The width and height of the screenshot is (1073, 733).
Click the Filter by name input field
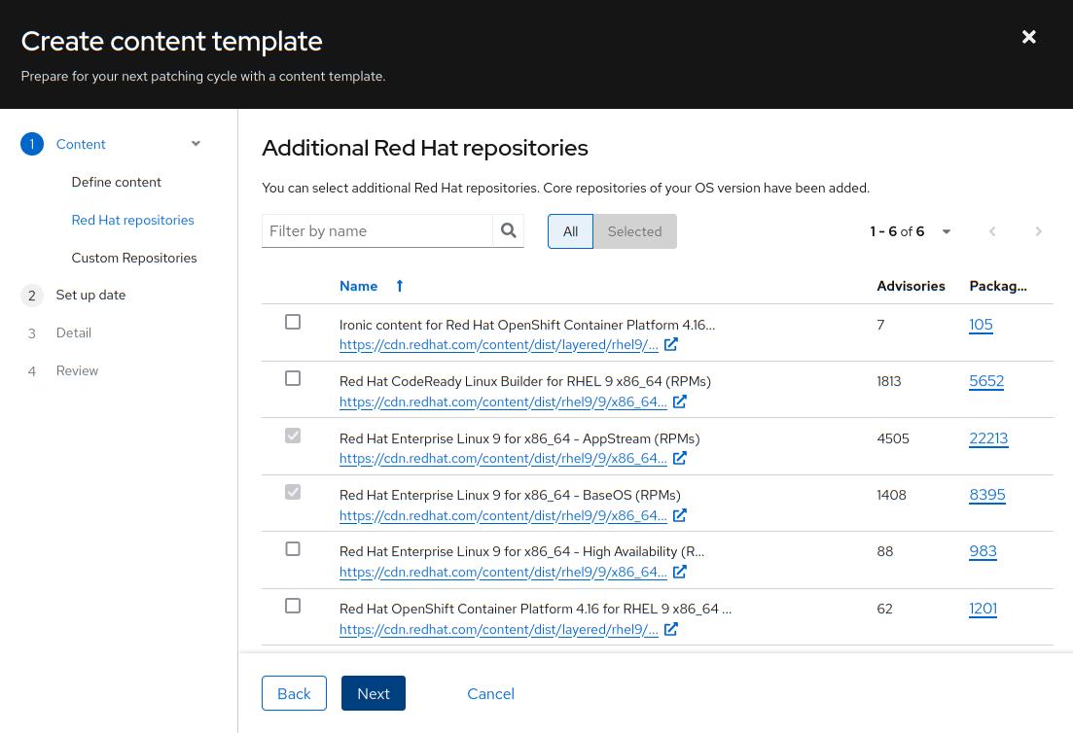(x=377, y=231)
